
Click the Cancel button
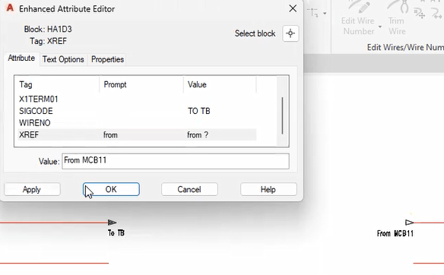pyautogui.click(x=189, y=189)
